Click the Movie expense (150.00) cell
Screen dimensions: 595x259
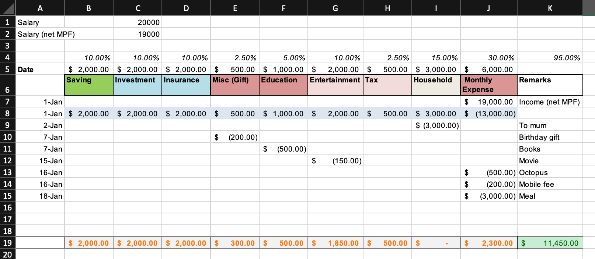(335, 161)
